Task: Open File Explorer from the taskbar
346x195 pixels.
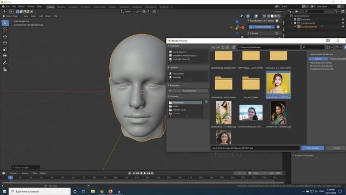Action: point(92,191)
